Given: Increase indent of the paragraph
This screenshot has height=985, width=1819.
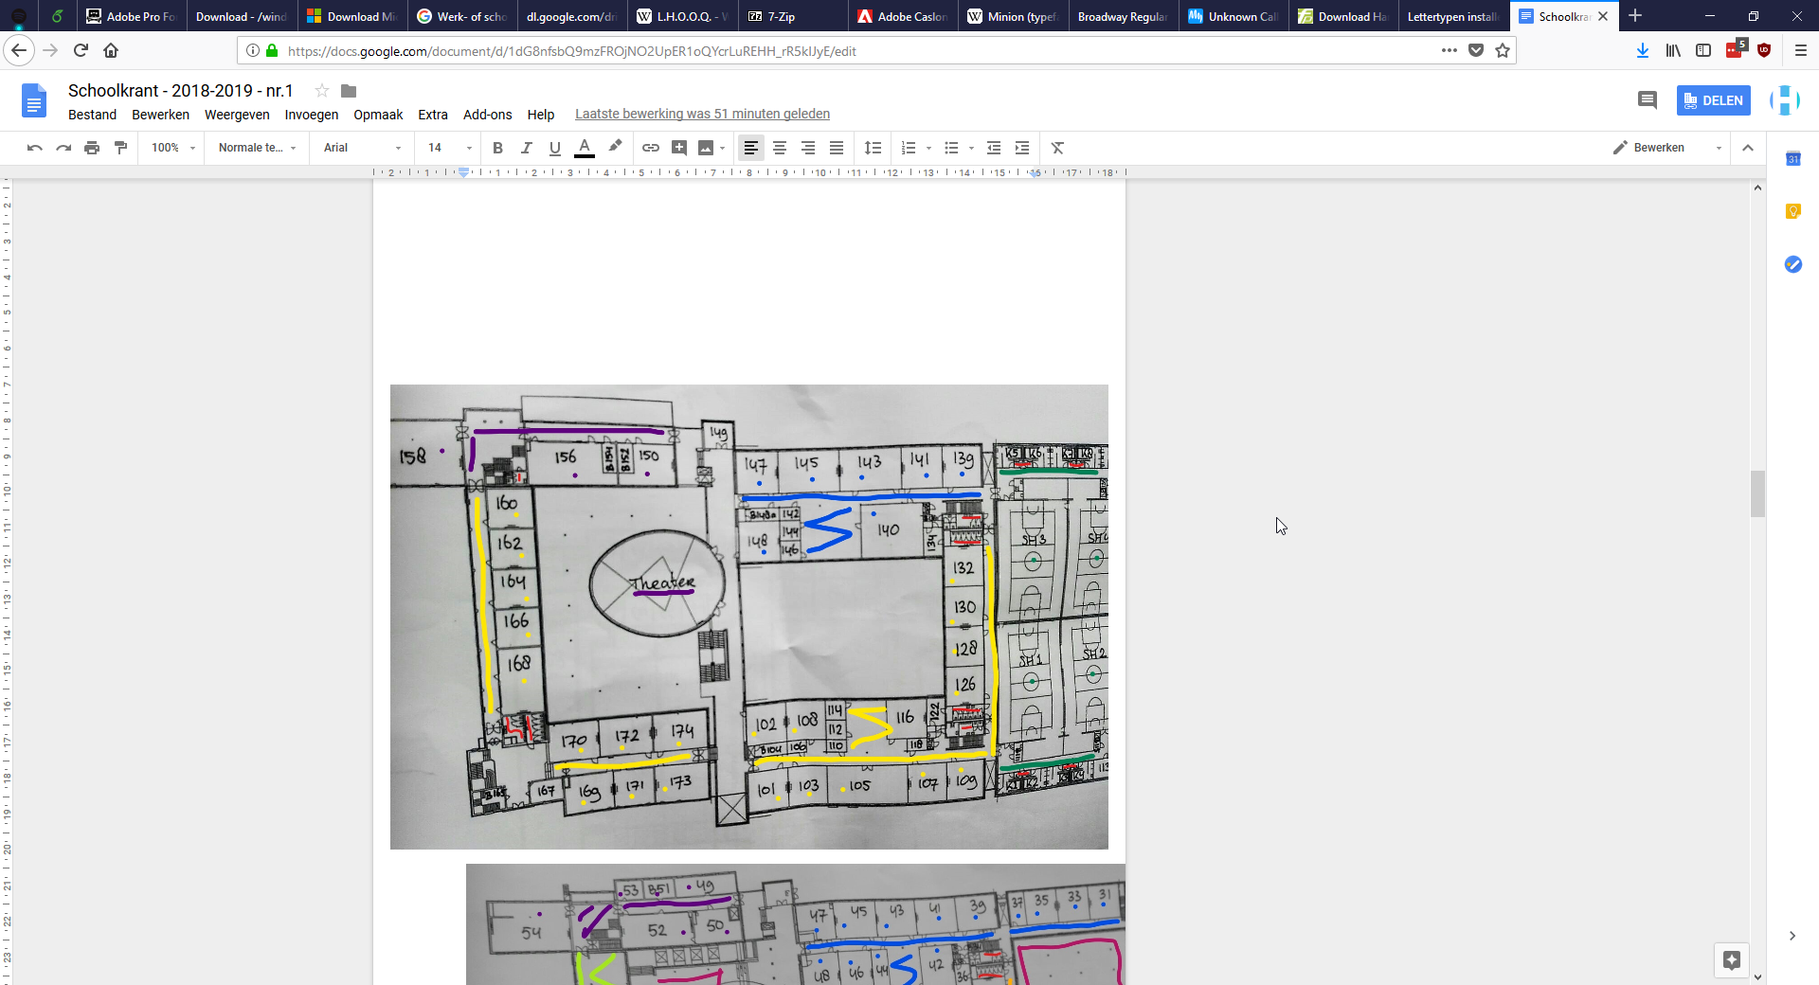Looking at the screenshot, I should [1022, 148].
